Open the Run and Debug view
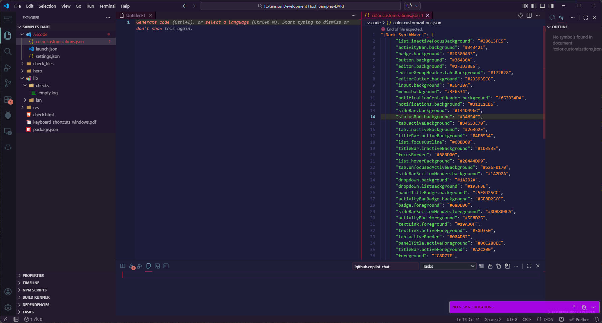 [x=8, y=68]
